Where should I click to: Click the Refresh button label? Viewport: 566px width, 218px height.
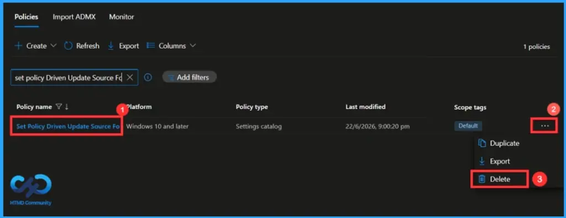88,46
